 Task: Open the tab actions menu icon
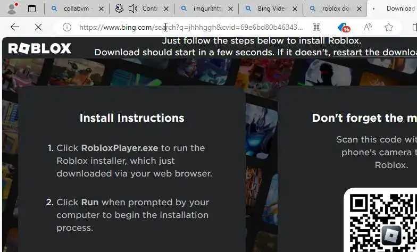click(x=32, y=9)
